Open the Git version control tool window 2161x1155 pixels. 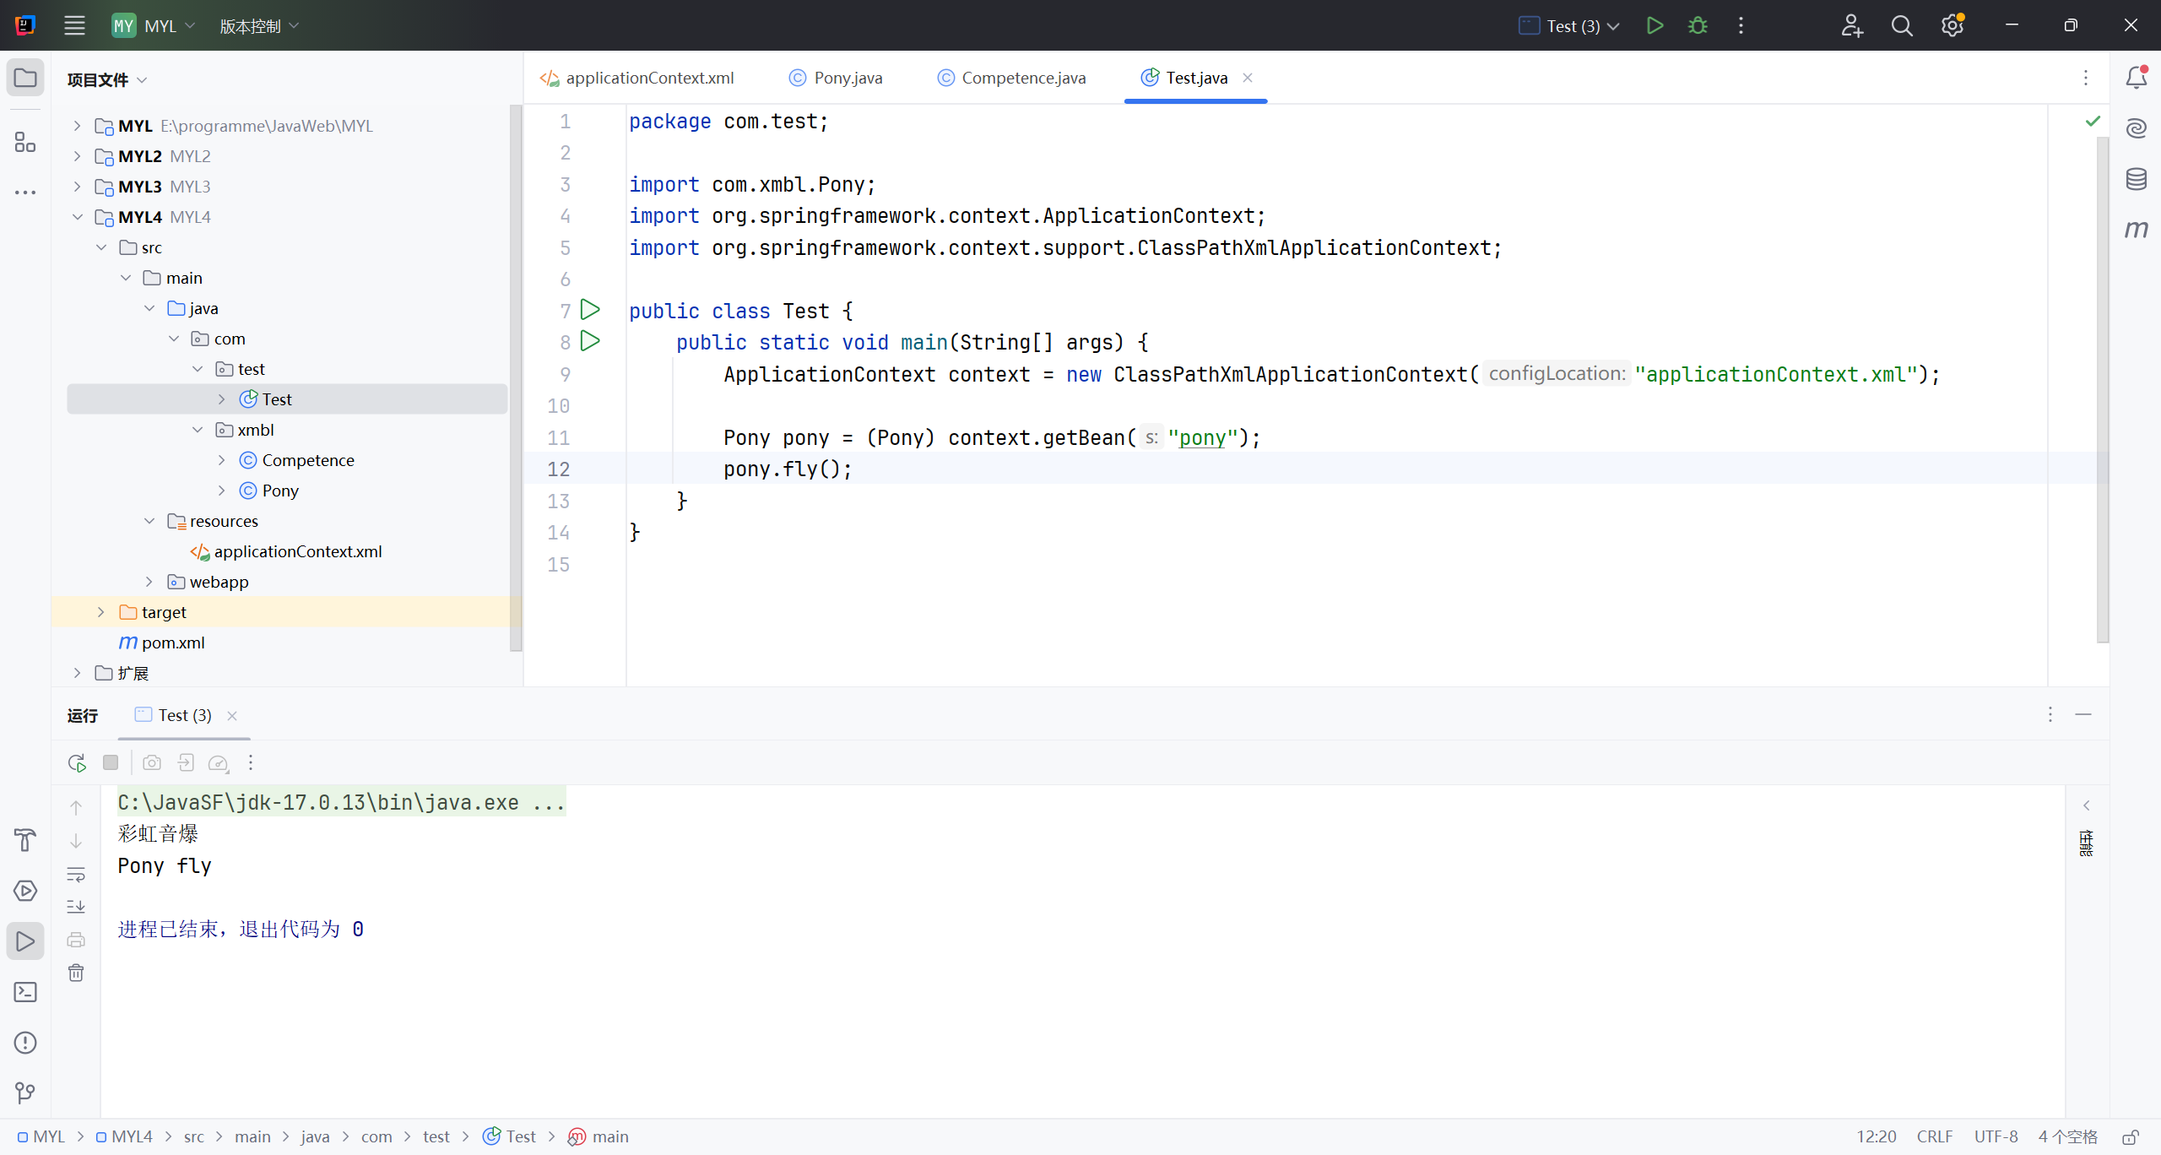point(25,1093)
